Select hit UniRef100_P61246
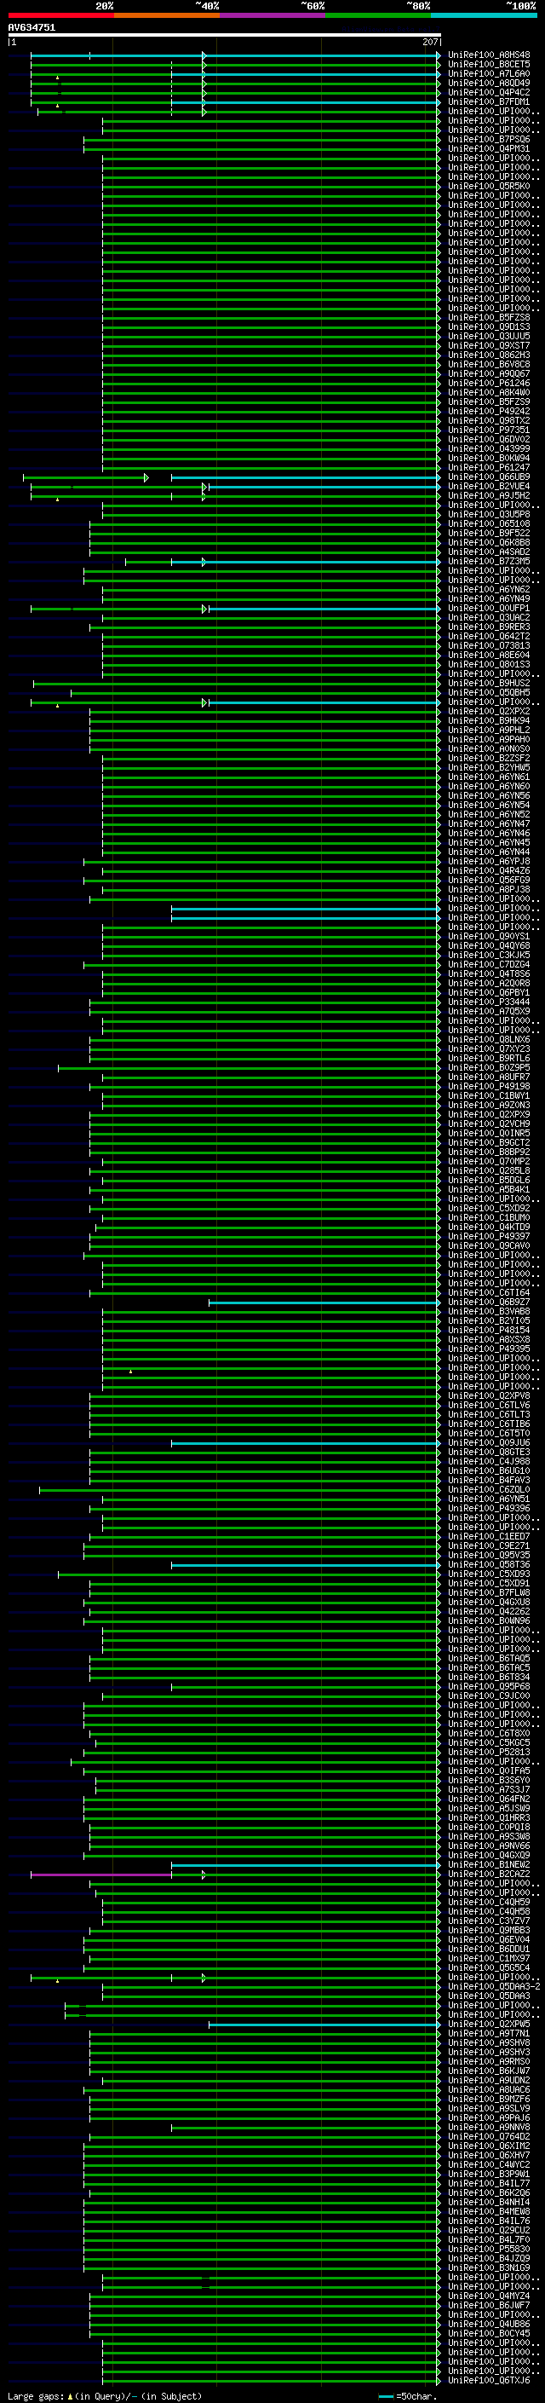Screen dimensions: 545x2403 tap(489, 383)
